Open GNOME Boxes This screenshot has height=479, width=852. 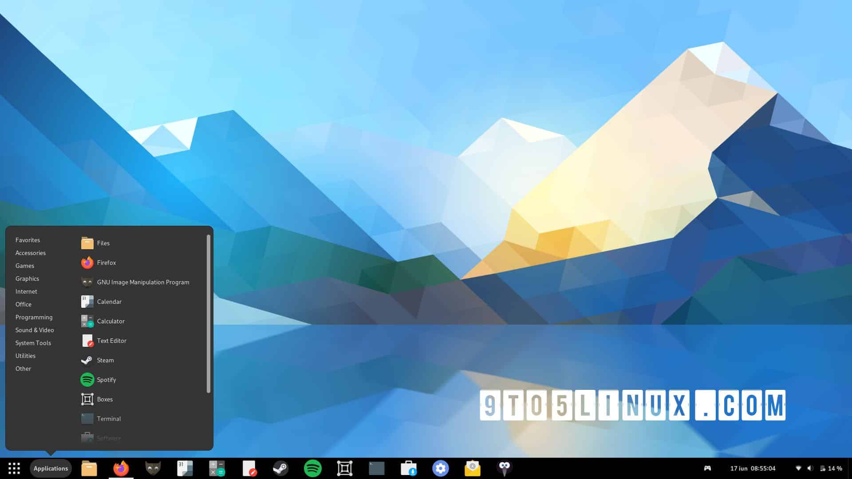[x=105, y=399]
